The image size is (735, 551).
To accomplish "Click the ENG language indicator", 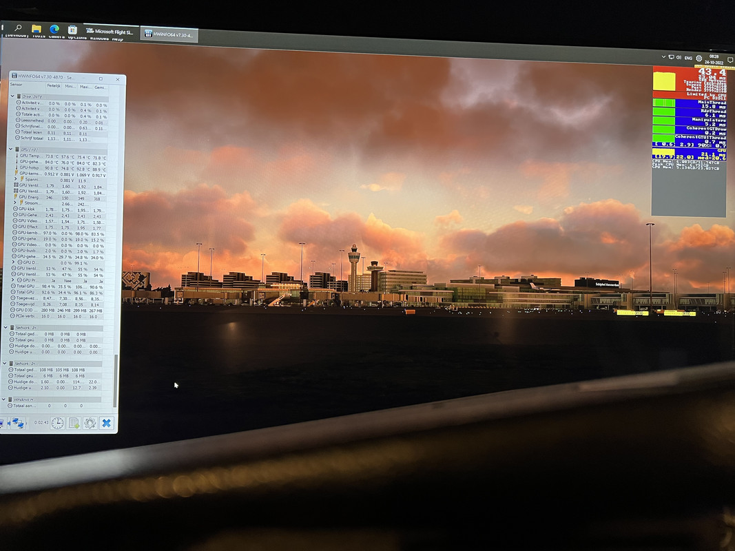I will (x=688, y=58).
